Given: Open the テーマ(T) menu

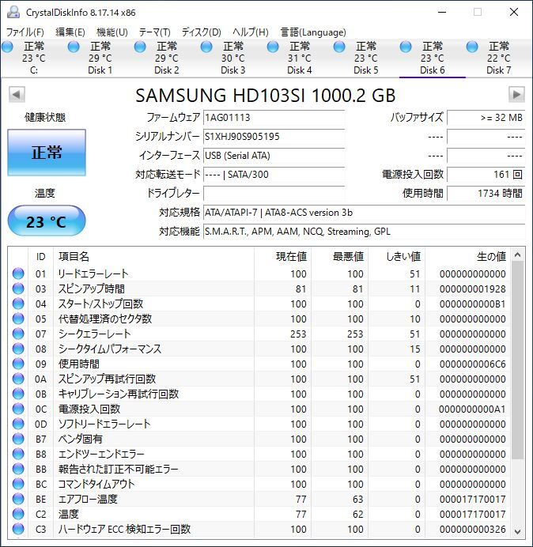Looking at the screenshot, I should tap(155, 32).
